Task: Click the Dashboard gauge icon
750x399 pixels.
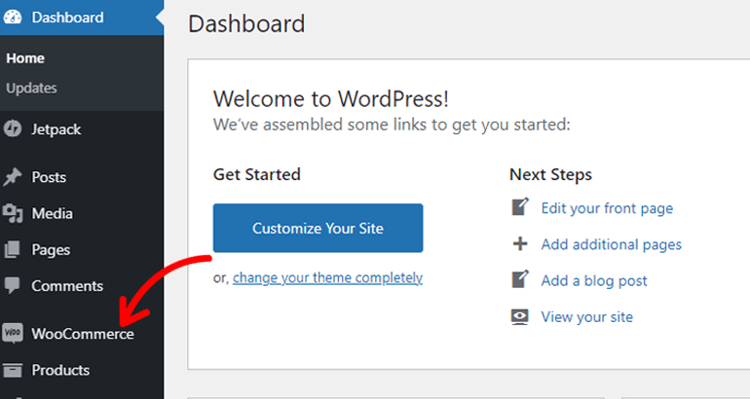Action: 13,18
